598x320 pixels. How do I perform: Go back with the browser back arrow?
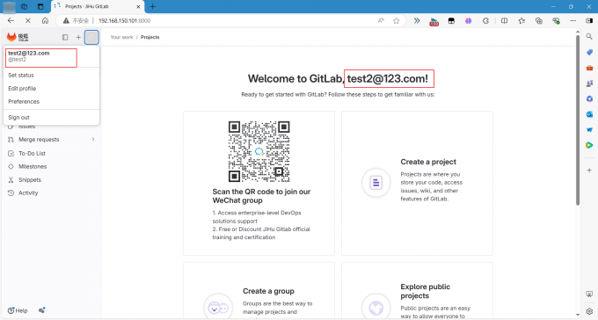[11, 20]
